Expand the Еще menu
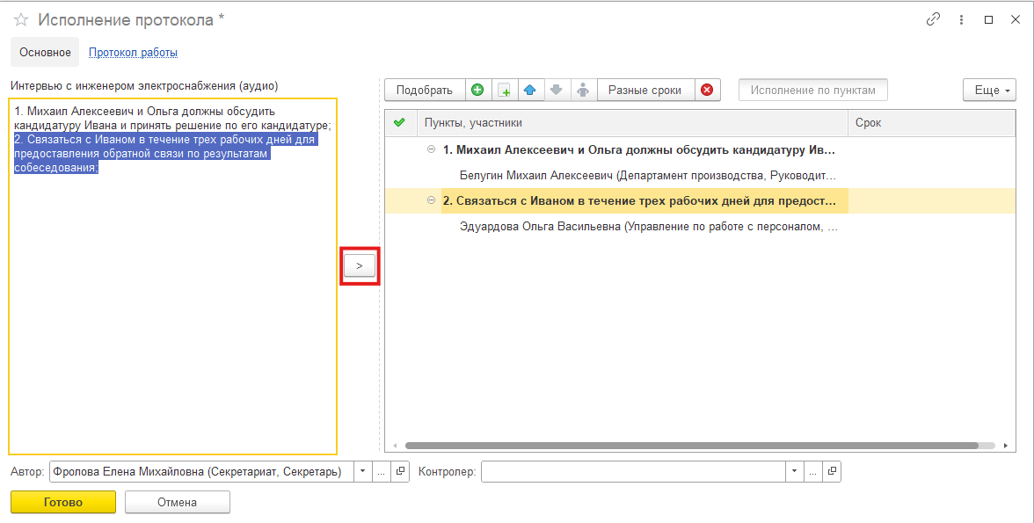The width and height of the screenshot is (1034, 523). [989, 91]
